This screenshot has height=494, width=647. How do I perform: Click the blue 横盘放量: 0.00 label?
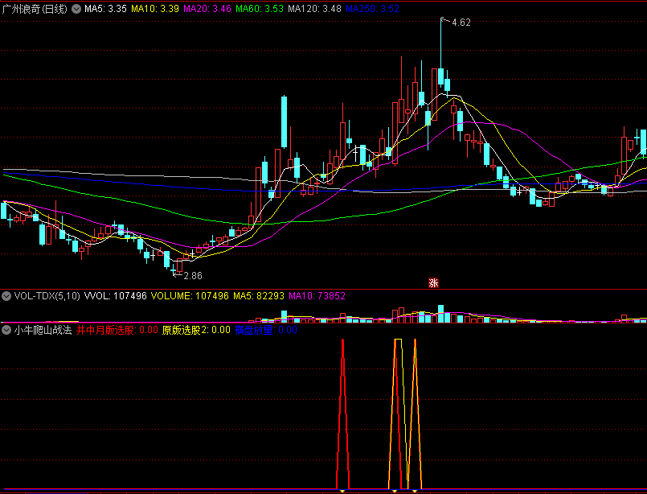(266, 330)
